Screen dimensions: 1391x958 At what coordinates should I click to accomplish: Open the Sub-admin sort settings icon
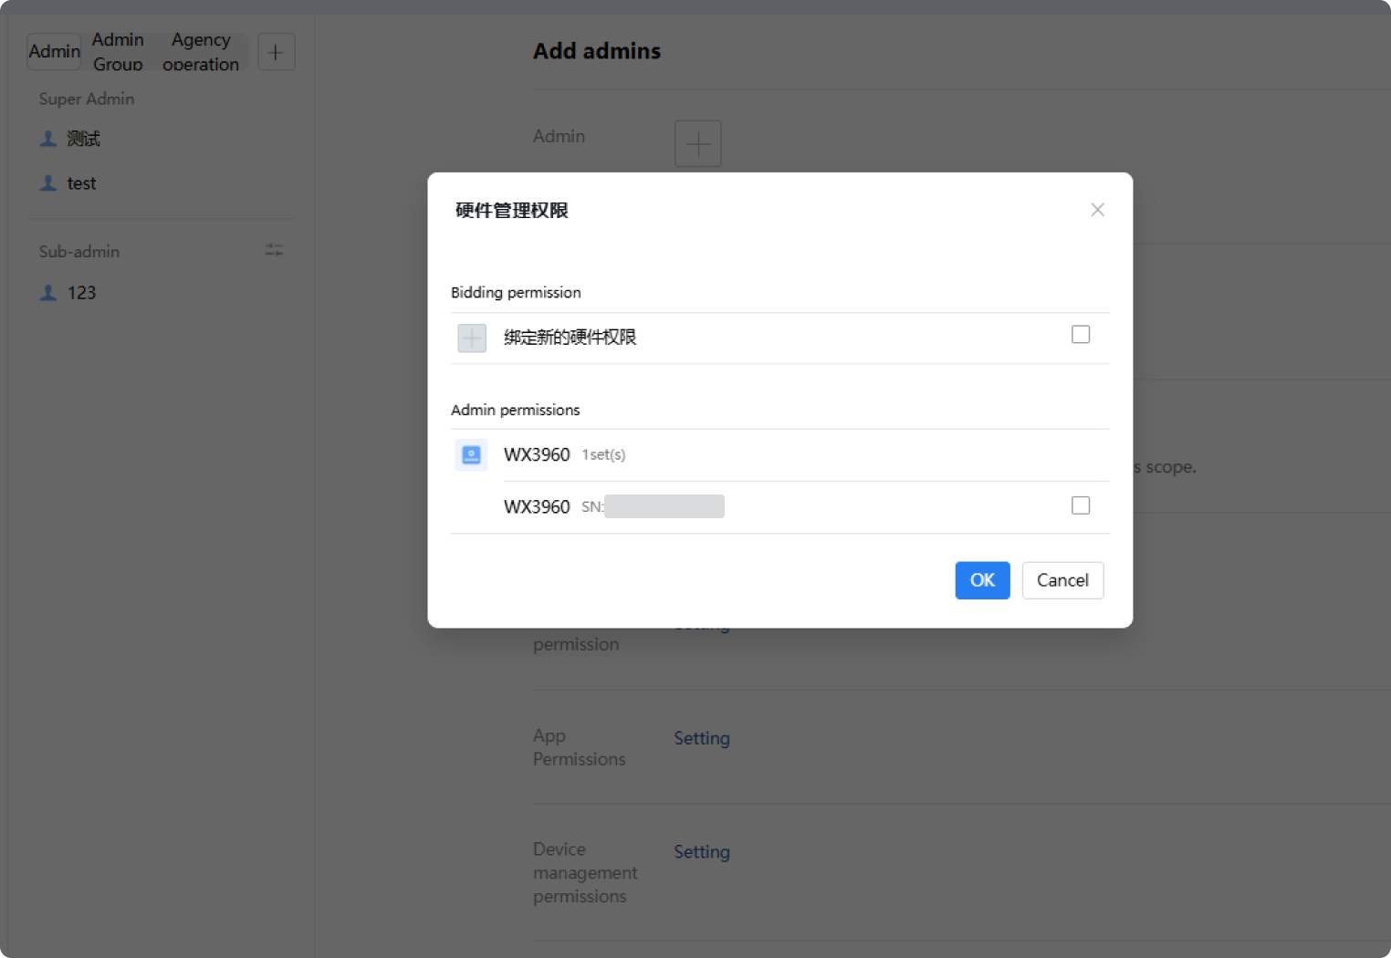point(274,250)
